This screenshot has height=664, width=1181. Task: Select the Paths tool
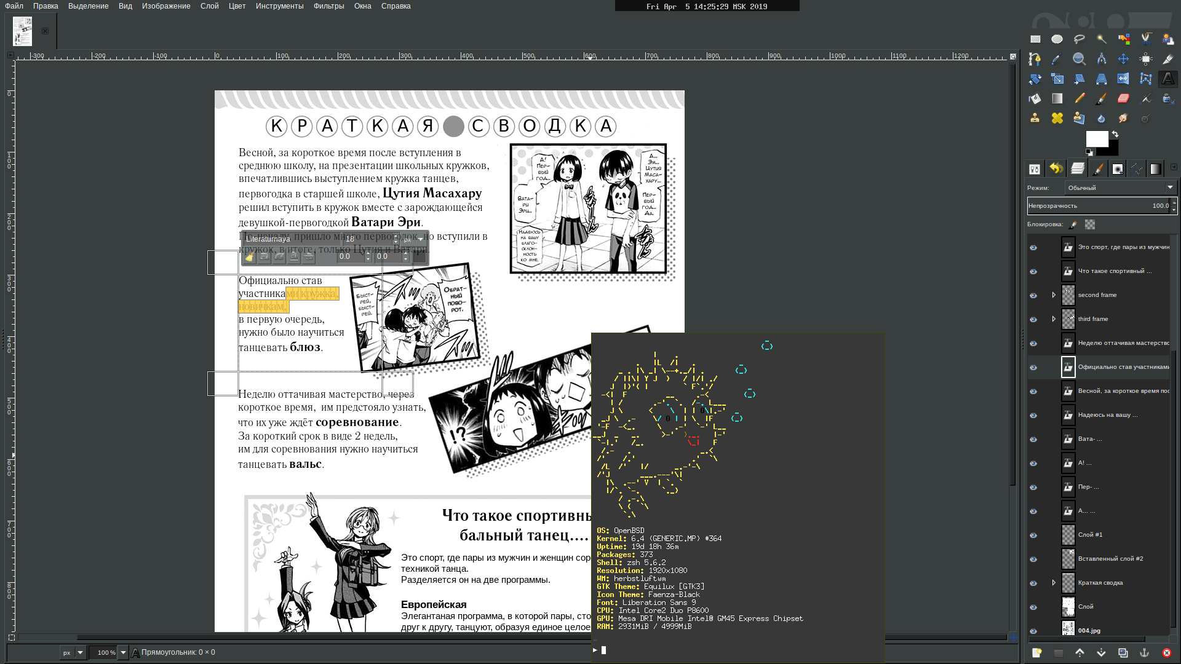click(x=1035, y=59)
